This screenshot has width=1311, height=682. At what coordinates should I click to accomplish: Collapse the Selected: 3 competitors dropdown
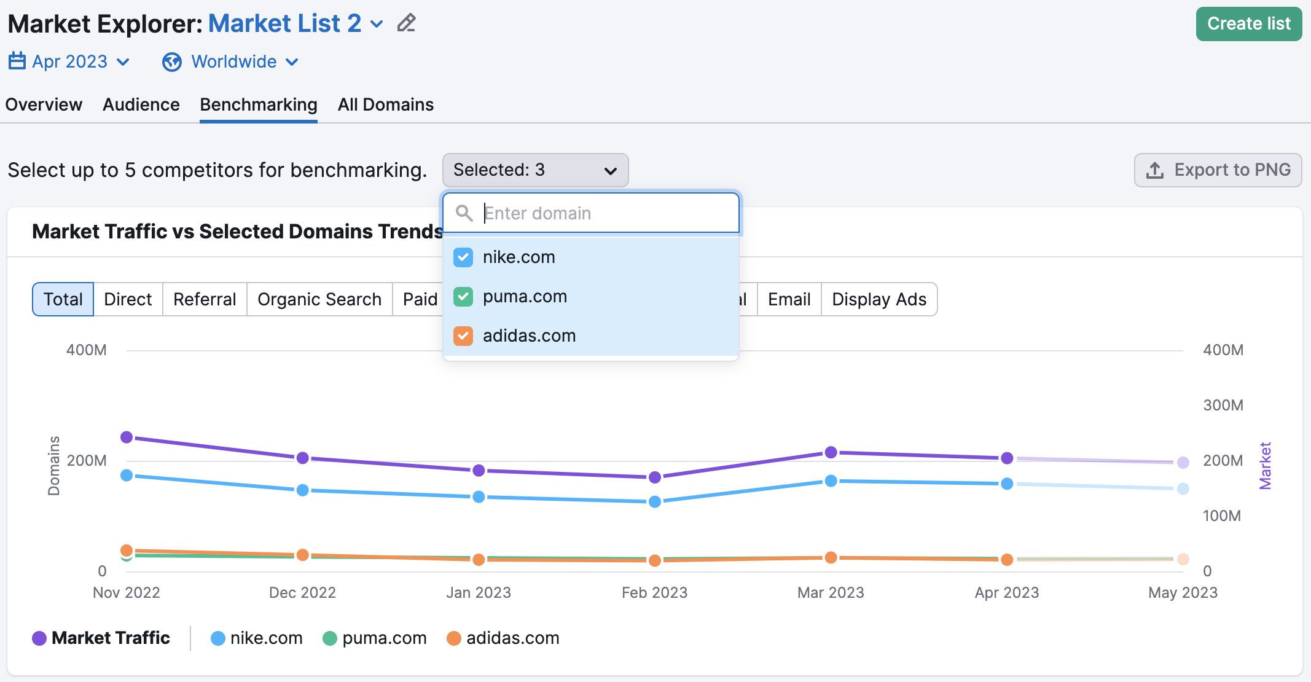535,170
